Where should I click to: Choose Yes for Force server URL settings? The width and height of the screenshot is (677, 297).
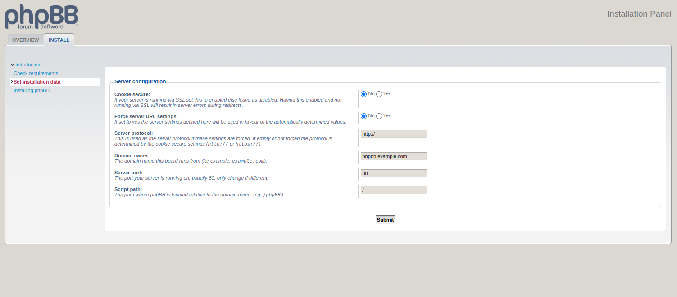(x=379, y=116)
